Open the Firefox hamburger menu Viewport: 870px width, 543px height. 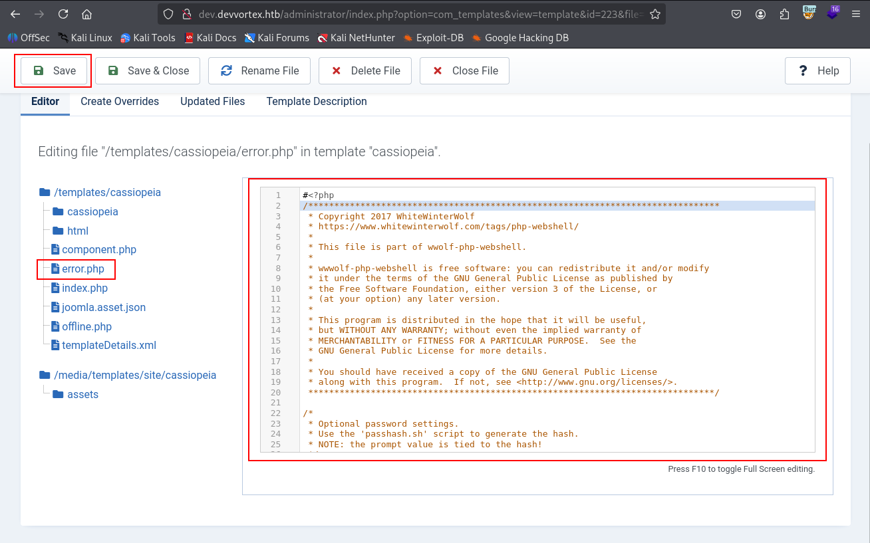856,14
